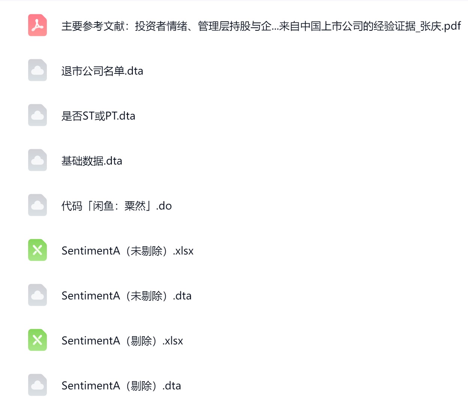Open the 基础数据.dta file name
468x407 pixels.
click(92, 161)
